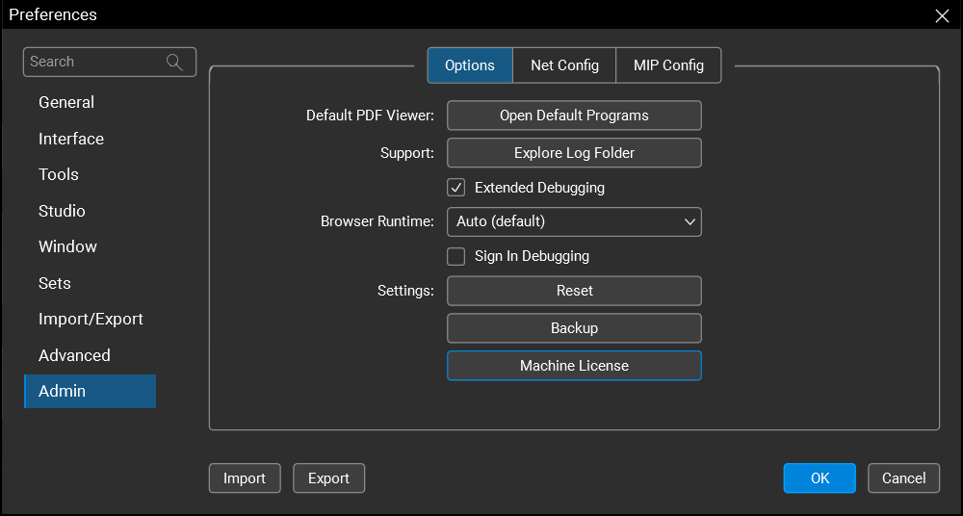
Task: Expand the Browser Runtime dropdown
Action: click(574, 221)
